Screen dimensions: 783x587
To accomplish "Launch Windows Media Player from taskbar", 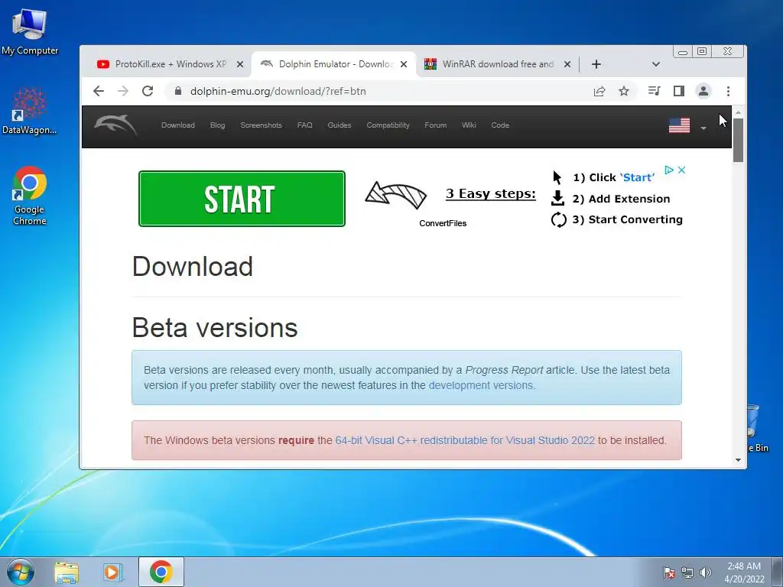I will [x=113, y=572].
